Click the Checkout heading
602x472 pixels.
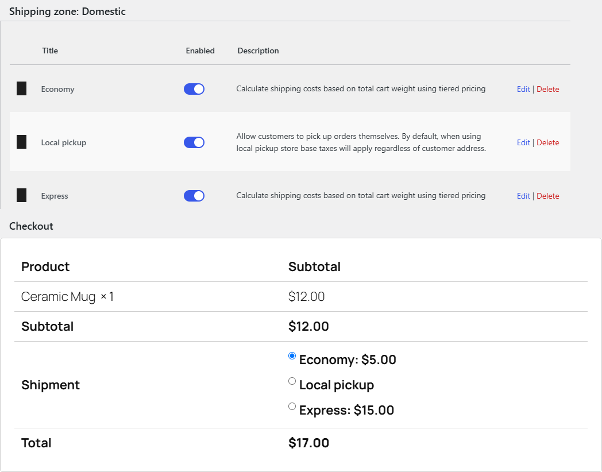(x=31, y=226)
